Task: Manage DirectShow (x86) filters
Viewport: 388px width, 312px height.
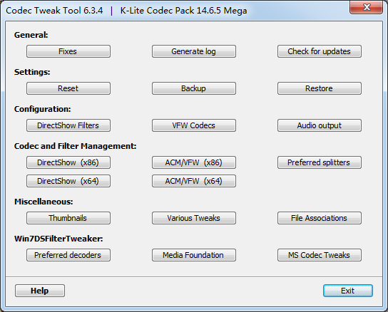Action: point(68,162)
